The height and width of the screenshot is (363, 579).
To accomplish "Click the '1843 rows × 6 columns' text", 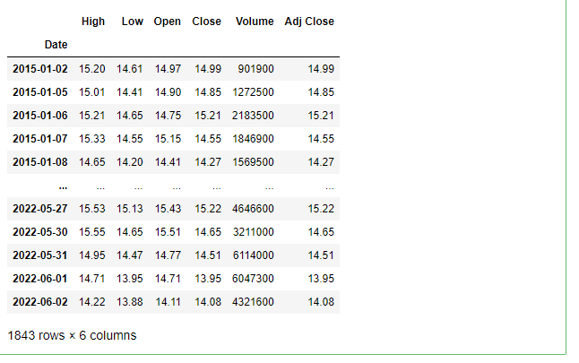I will point(72,335).
